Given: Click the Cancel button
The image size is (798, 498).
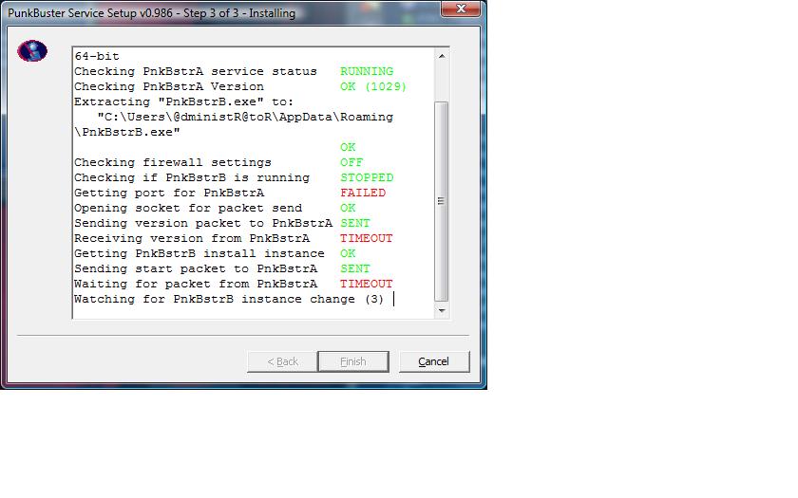Looking at the screenshot, I should click(433, 361).
